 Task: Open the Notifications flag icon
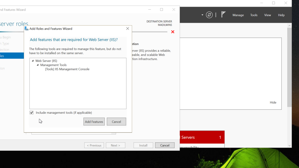tap(223, 14)
